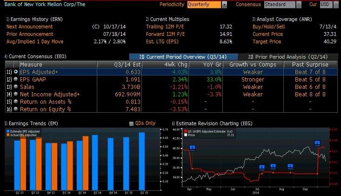The image size is (341, 196).
Task: Click Beat 8 of 8 past surprise cell
Action: point(310,94)
